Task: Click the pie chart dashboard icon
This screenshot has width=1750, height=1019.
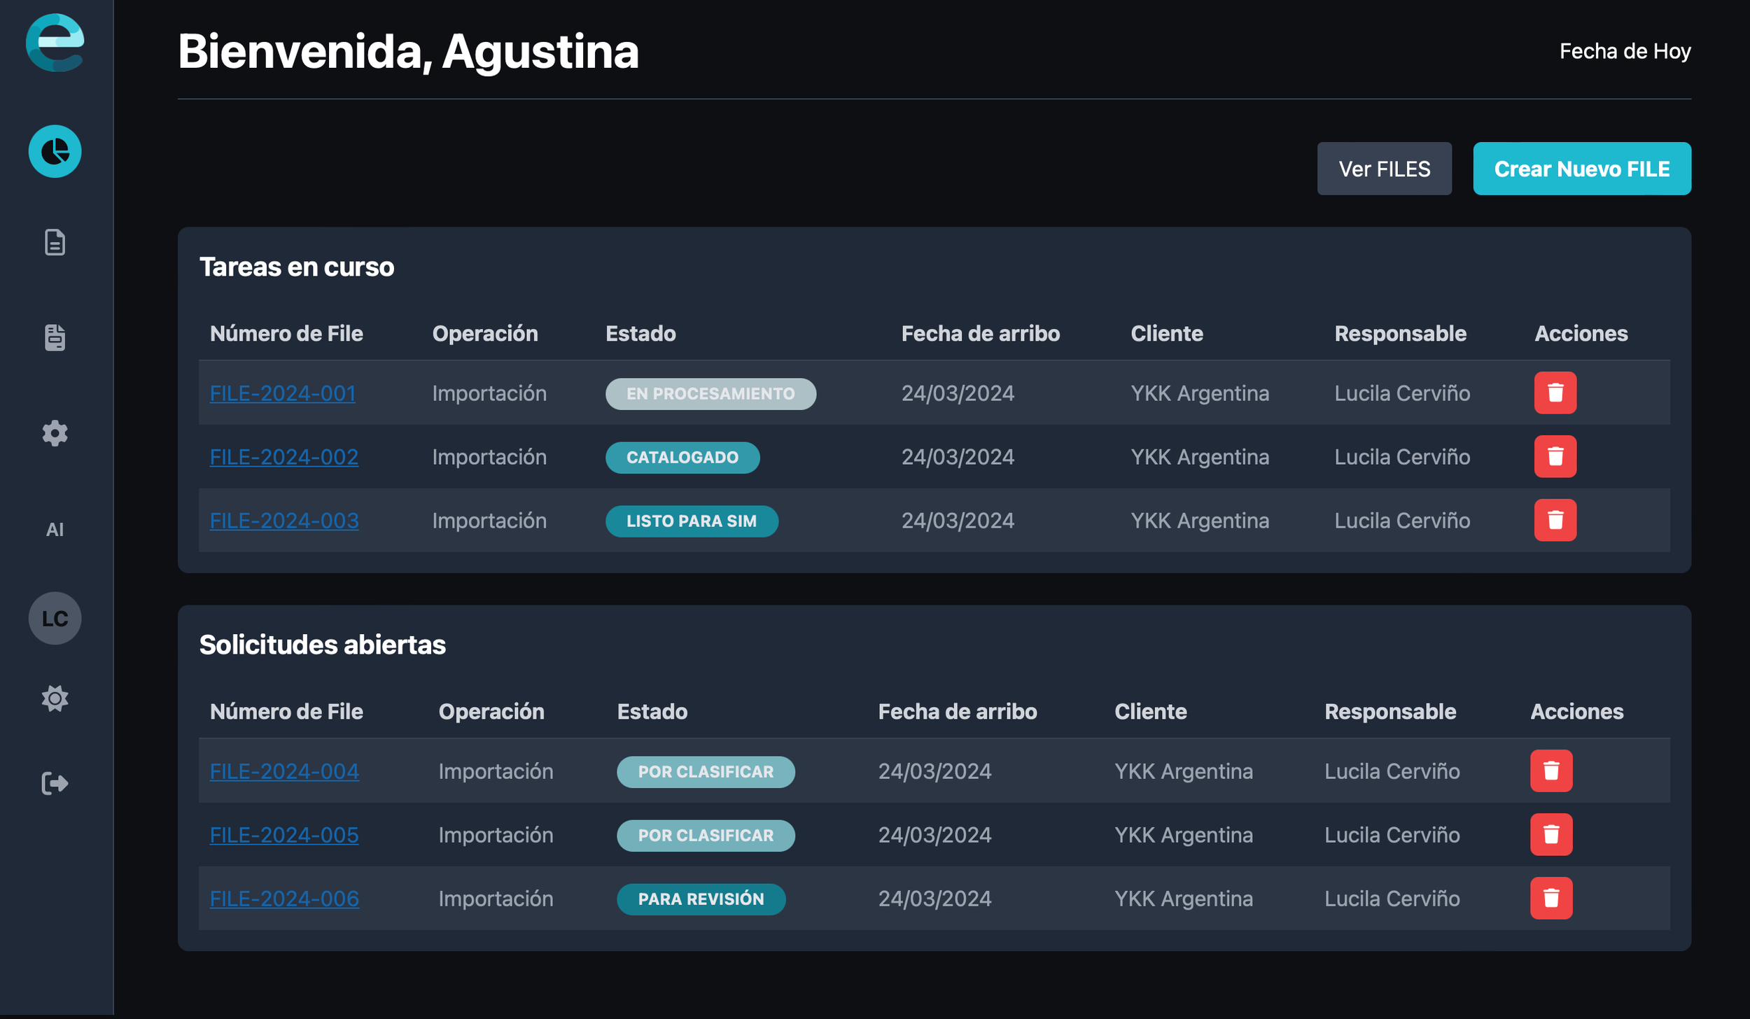Action: (55, 151)
